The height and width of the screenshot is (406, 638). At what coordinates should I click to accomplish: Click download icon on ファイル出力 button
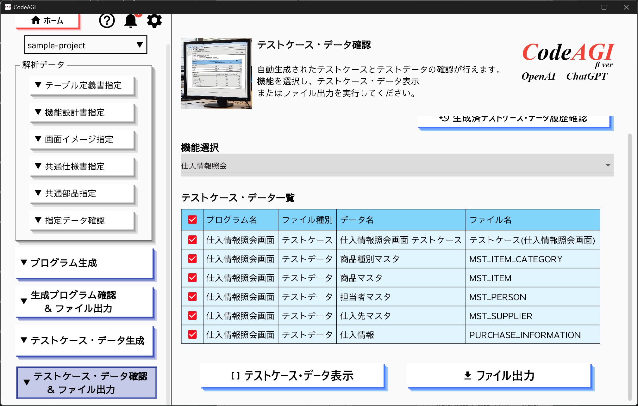(467, 375)
